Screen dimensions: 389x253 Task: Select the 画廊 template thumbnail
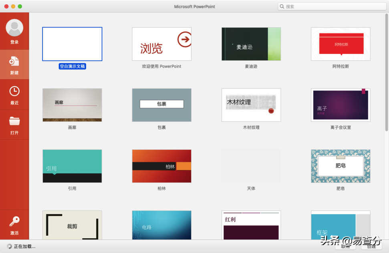(72, 105)
